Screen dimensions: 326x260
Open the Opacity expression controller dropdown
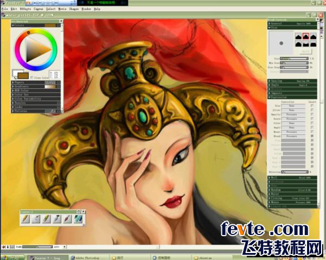click(293, 114)
